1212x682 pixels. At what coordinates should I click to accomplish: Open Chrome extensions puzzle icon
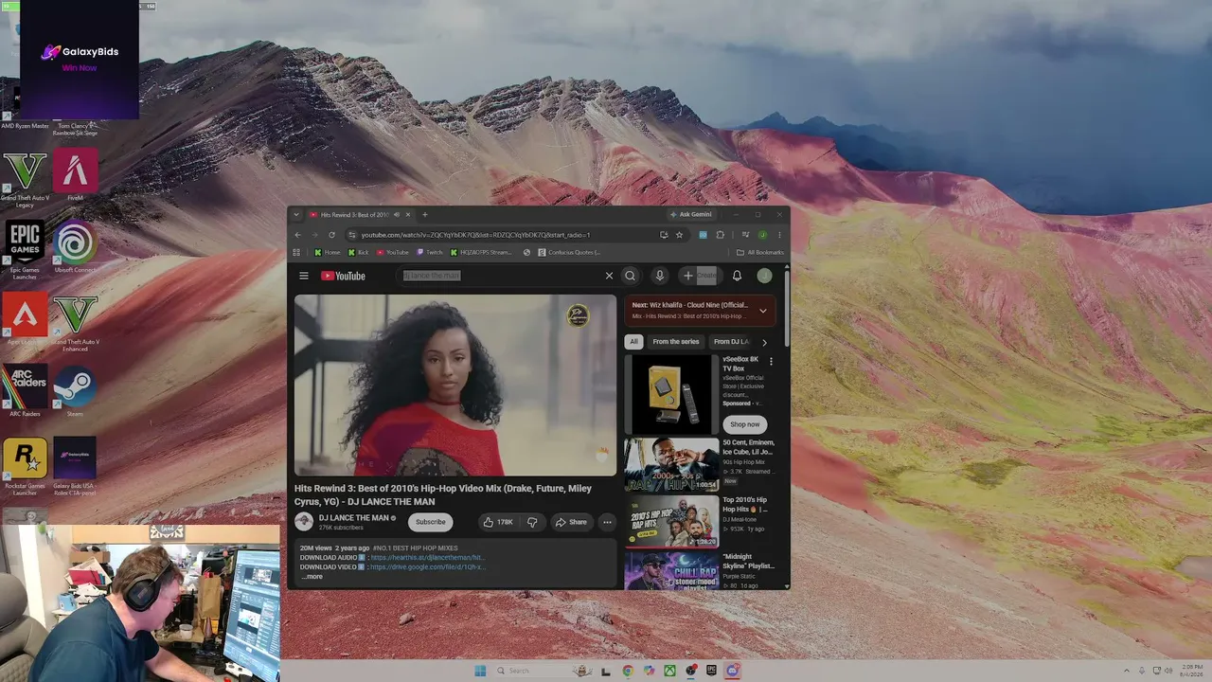tap(721, 235)
